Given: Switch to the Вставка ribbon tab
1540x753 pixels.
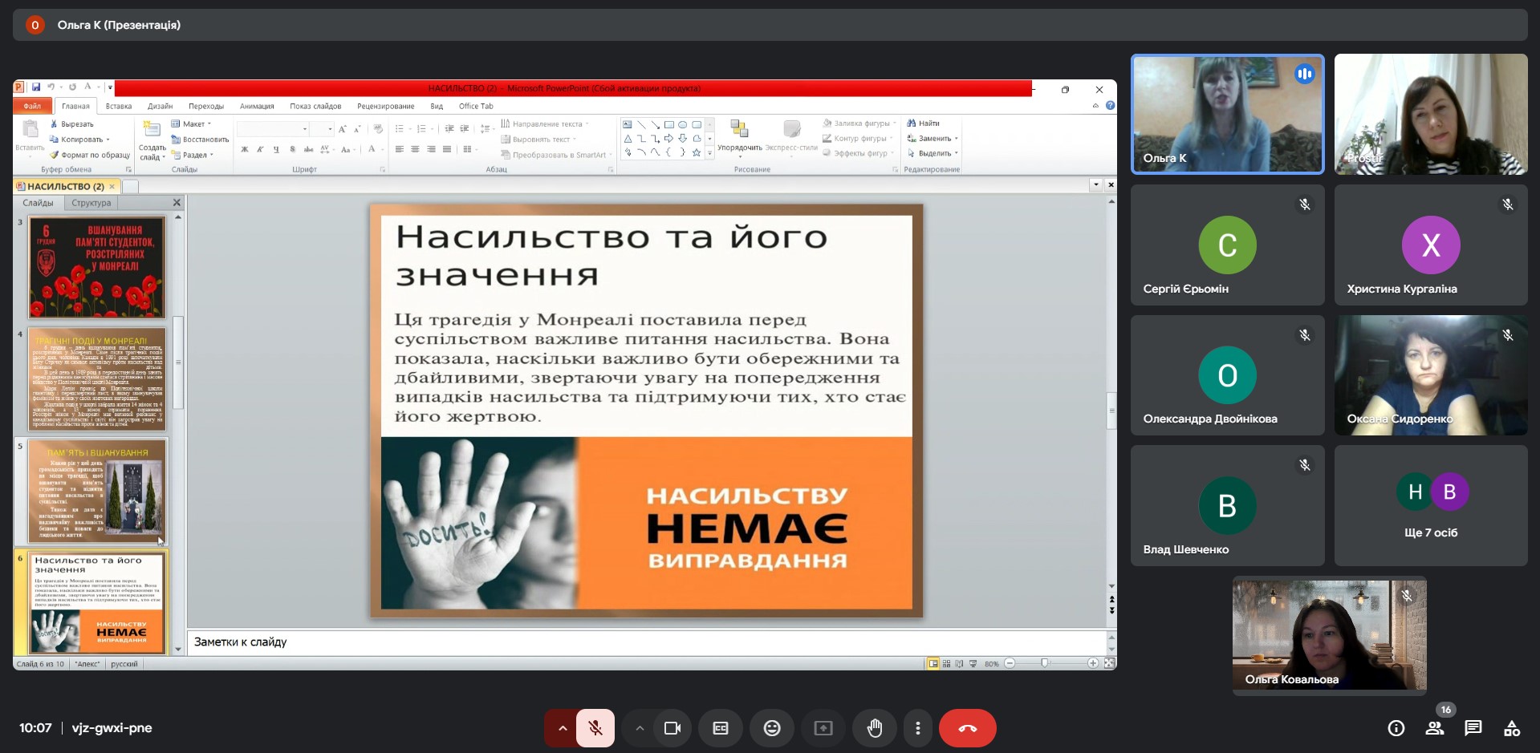Looking at the screenshot, I should pyautogui.click(x=118, y=106).
